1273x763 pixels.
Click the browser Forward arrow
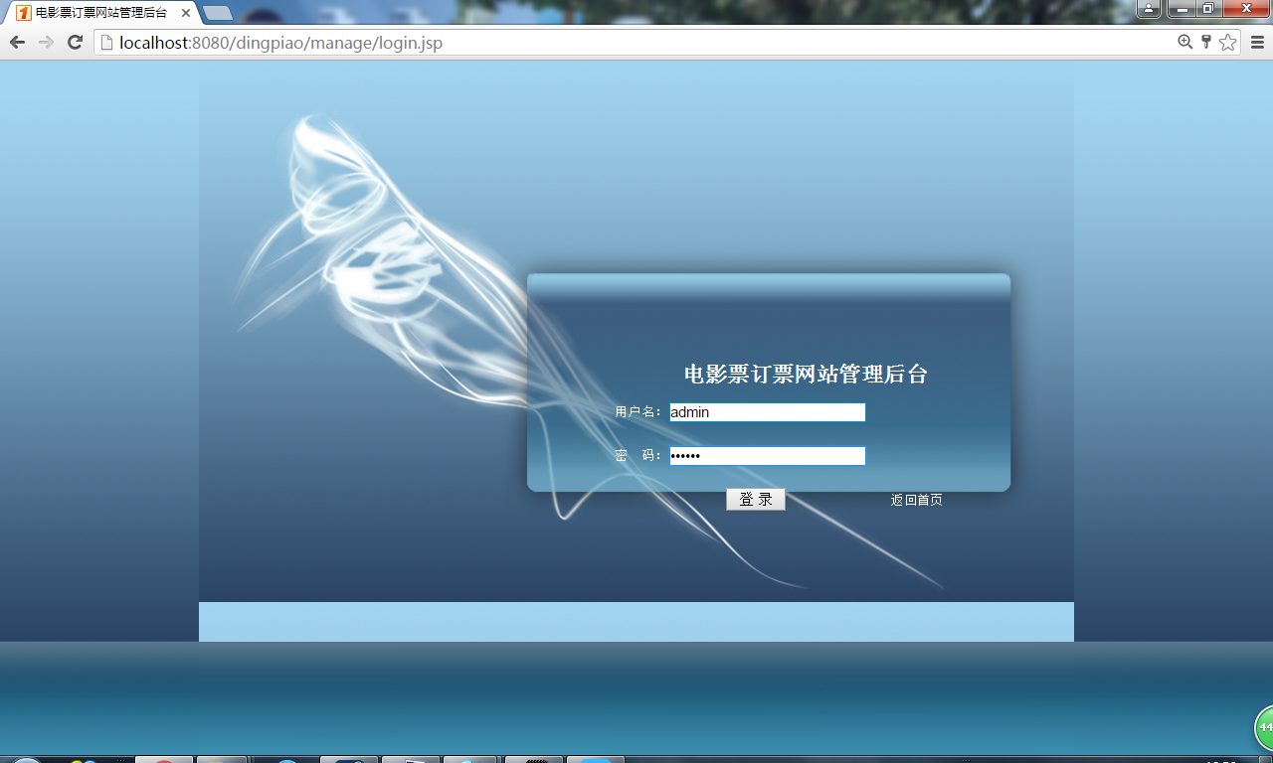[46, 42]
